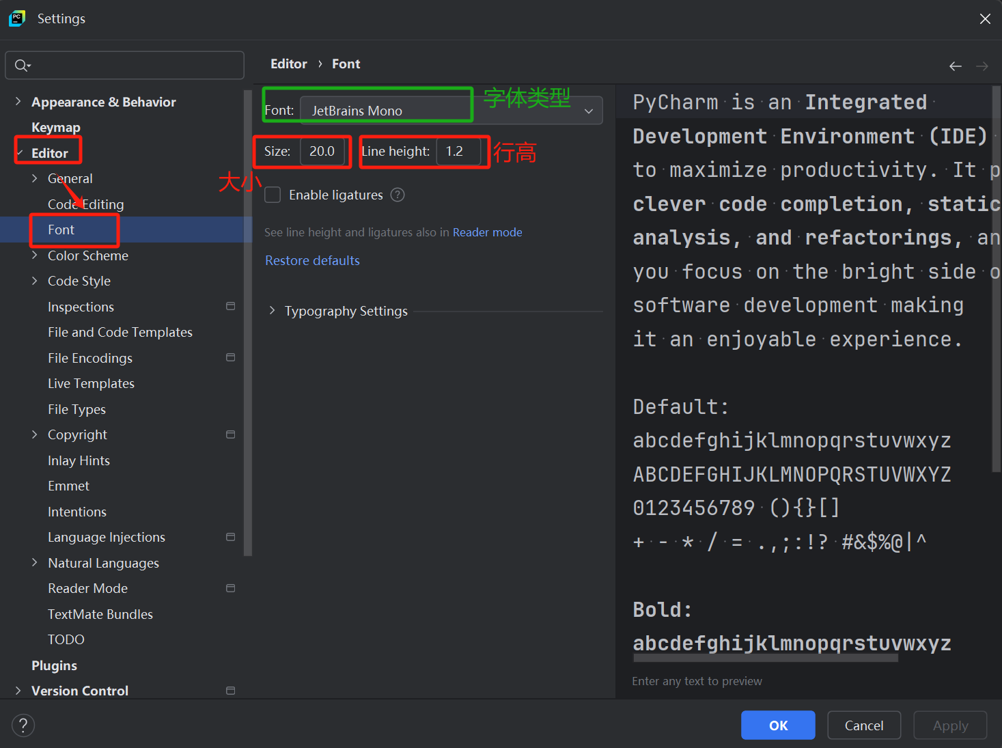Click the project-level icon beside File Encodings
The image size is (1002, 748).
tap(231, 357)
